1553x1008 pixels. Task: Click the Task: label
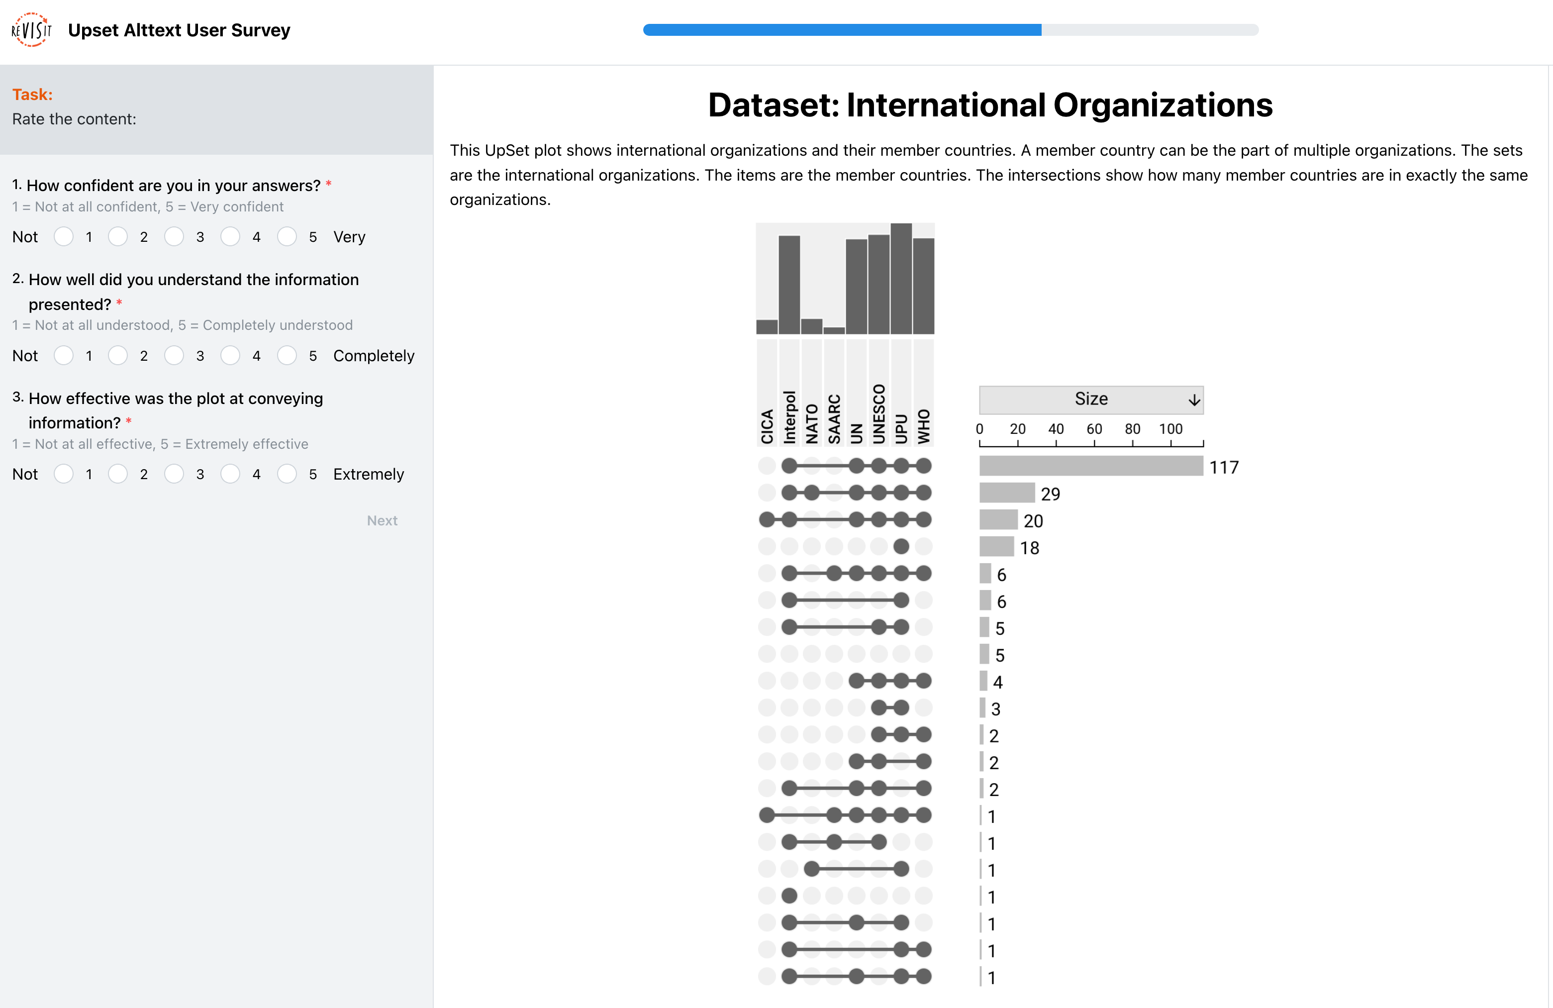coord(33,95)
